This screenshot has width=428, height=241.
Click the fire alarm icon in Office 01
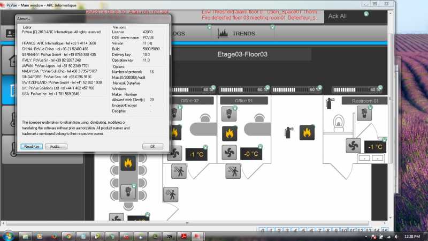tap(230, 133)
